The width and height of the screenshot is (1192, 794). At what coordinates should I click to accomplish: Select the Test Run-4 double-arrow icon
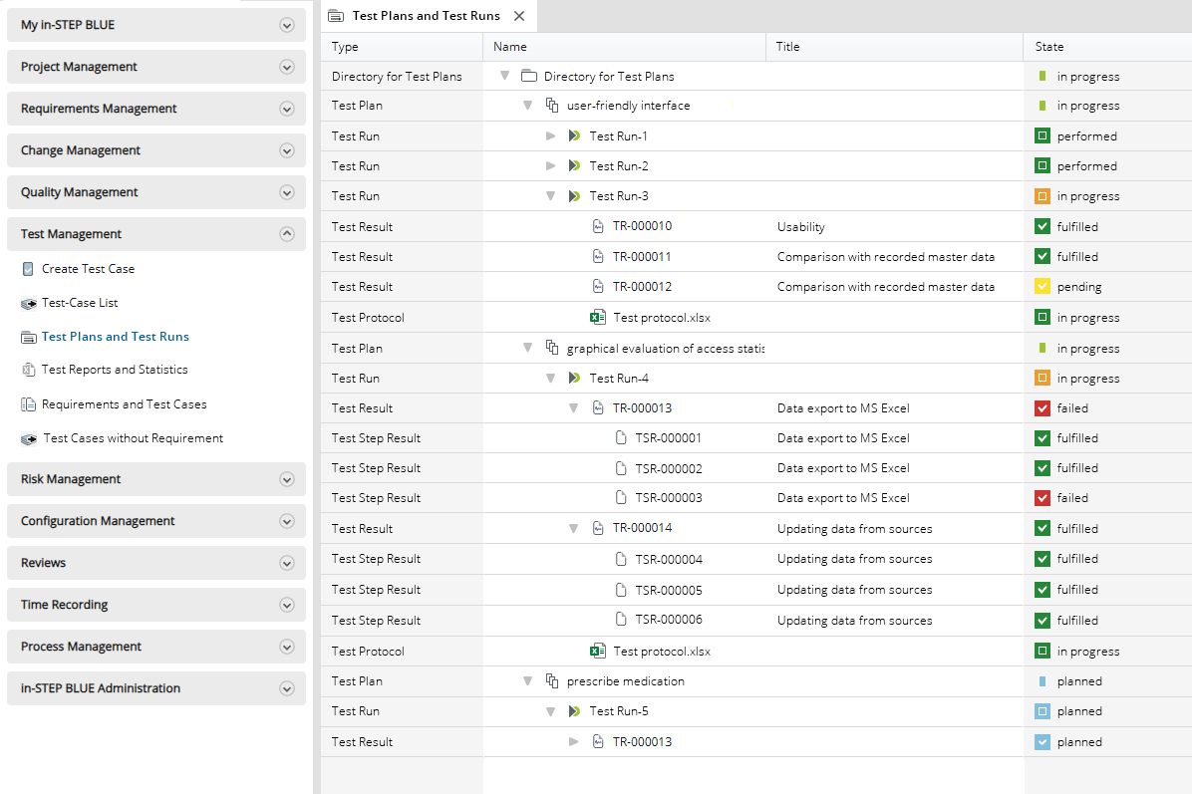point(573,378)
